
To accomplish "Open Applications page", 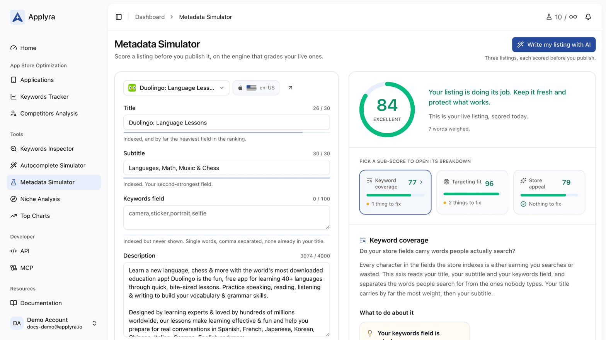I will pyautogui.click(x=54, y=80).
